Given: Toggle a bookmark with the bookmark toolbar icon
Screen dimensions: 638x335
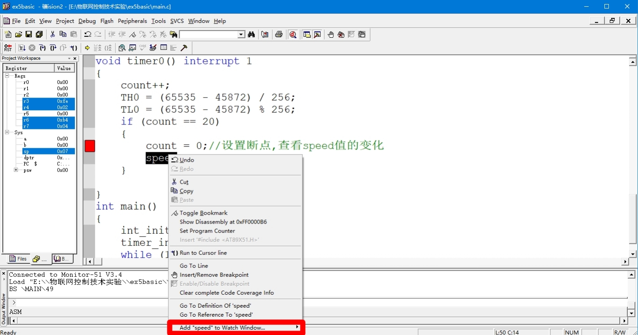Looking at the screenshot, I should pyautogui.click(x=133, y=34).
